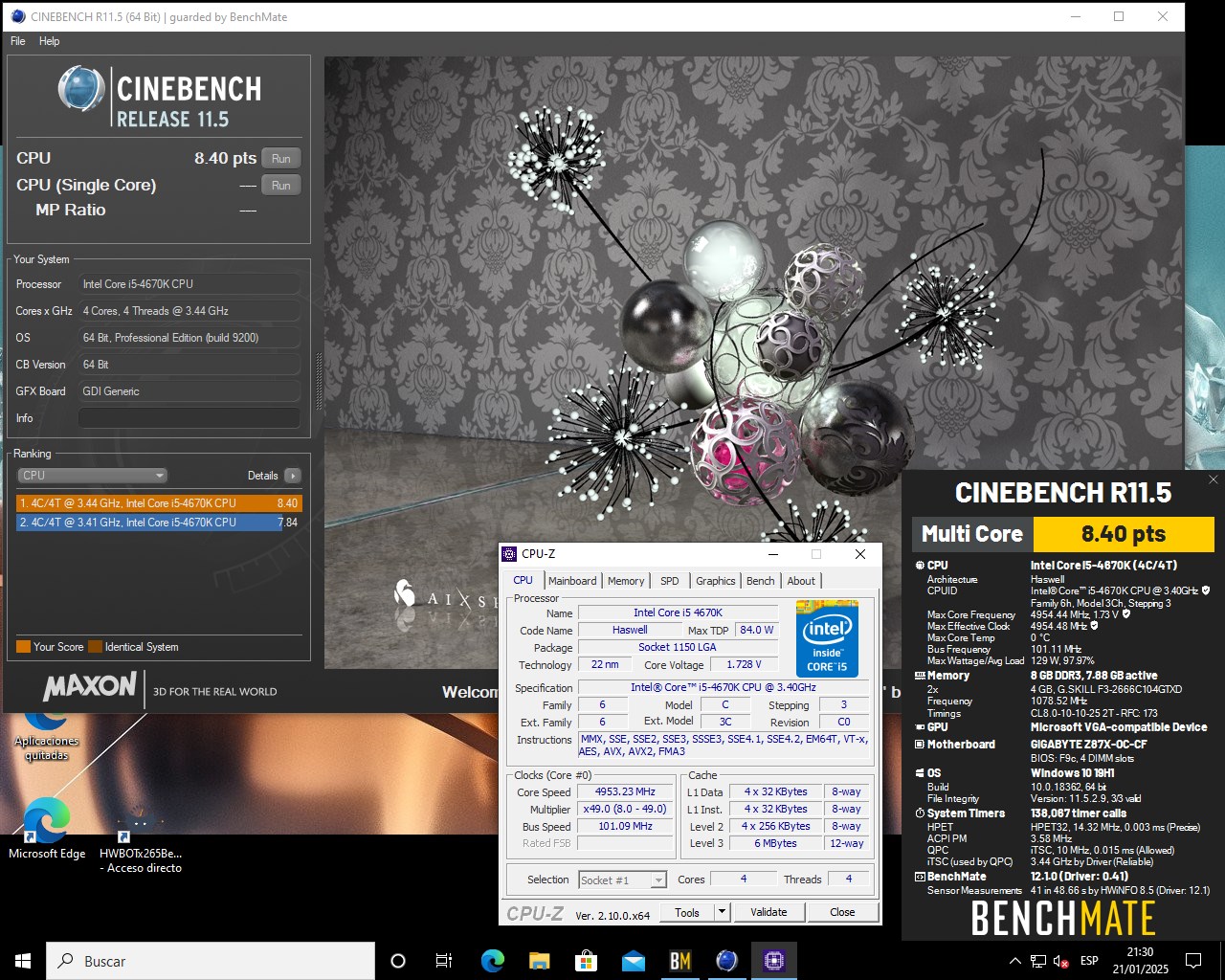Image resolution: width=1225 pixels, height=980 pixels.
Task: Click the Buscar taskbar search box
Action: [211, 961]
